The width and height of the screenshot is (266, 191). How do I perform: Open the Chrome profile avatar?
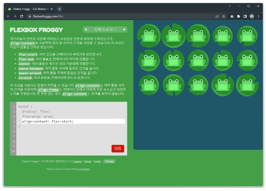click(x=252, y=16)
